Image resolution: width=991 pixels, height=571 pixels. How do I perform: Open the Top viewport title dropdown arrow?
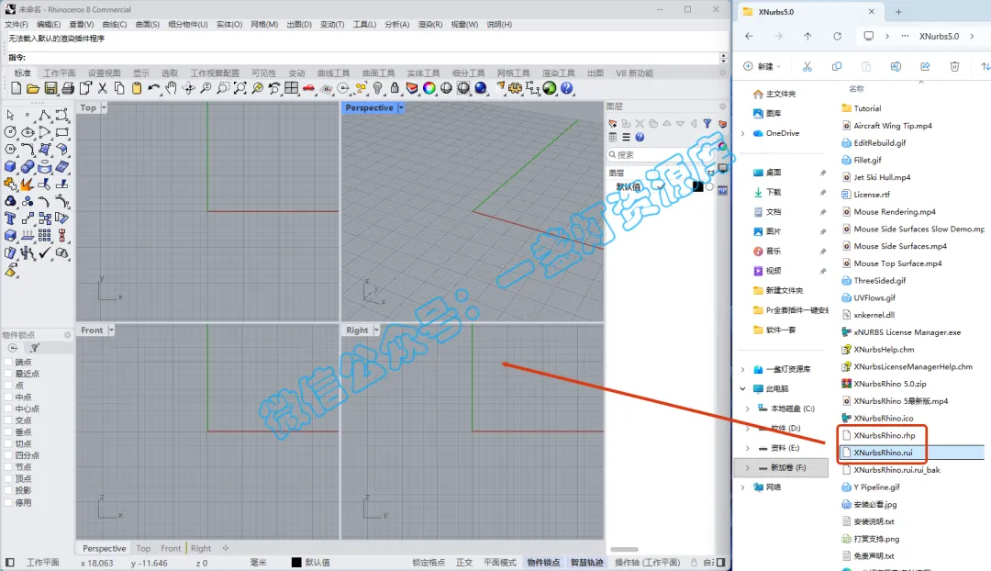tap(104, 108)
